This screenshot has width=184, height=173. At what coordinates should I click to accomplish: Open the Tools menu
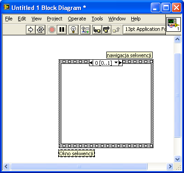(x=97, y=19)
